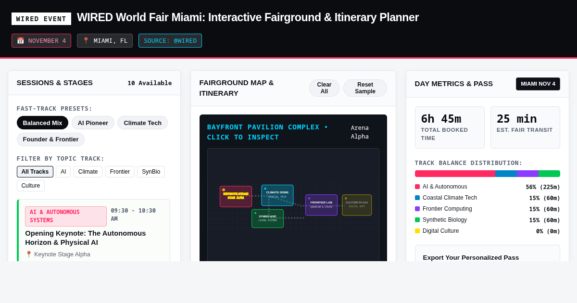577x303 pixels.
Task: Click the Coastal Climate Tech '15% (60m)' value
Action: point(545,198)
